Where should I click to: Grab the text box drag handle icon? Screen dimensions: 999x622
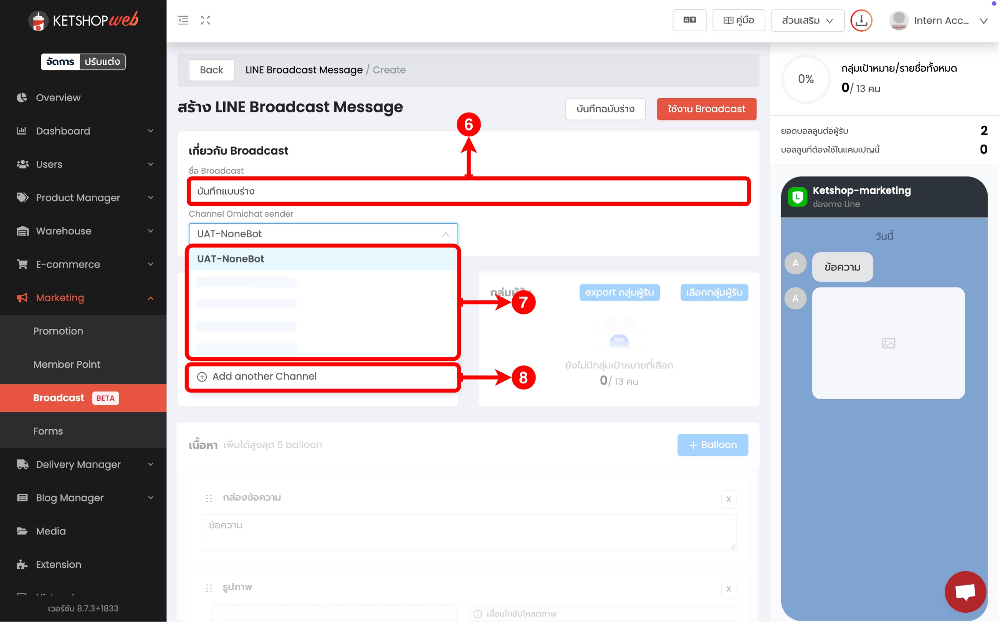[x=209, y=498]
